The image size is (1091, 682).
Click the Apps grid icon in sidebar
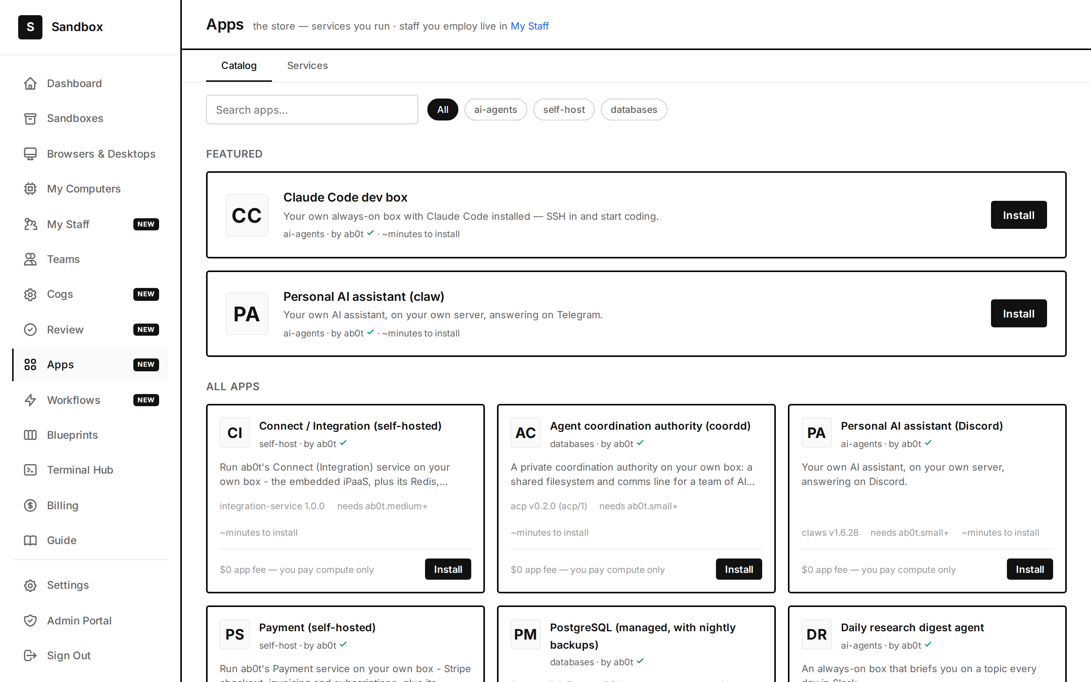coord(30,364)
